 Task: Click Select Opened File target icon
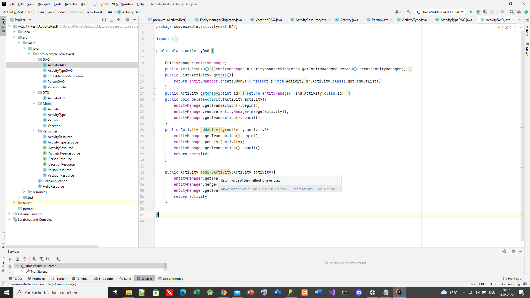(x=104, y=20)
